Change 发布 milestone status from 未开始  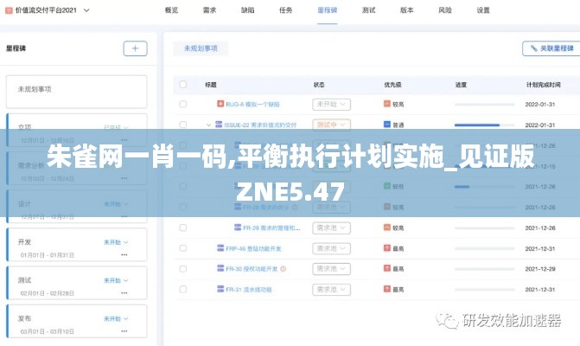116,318
